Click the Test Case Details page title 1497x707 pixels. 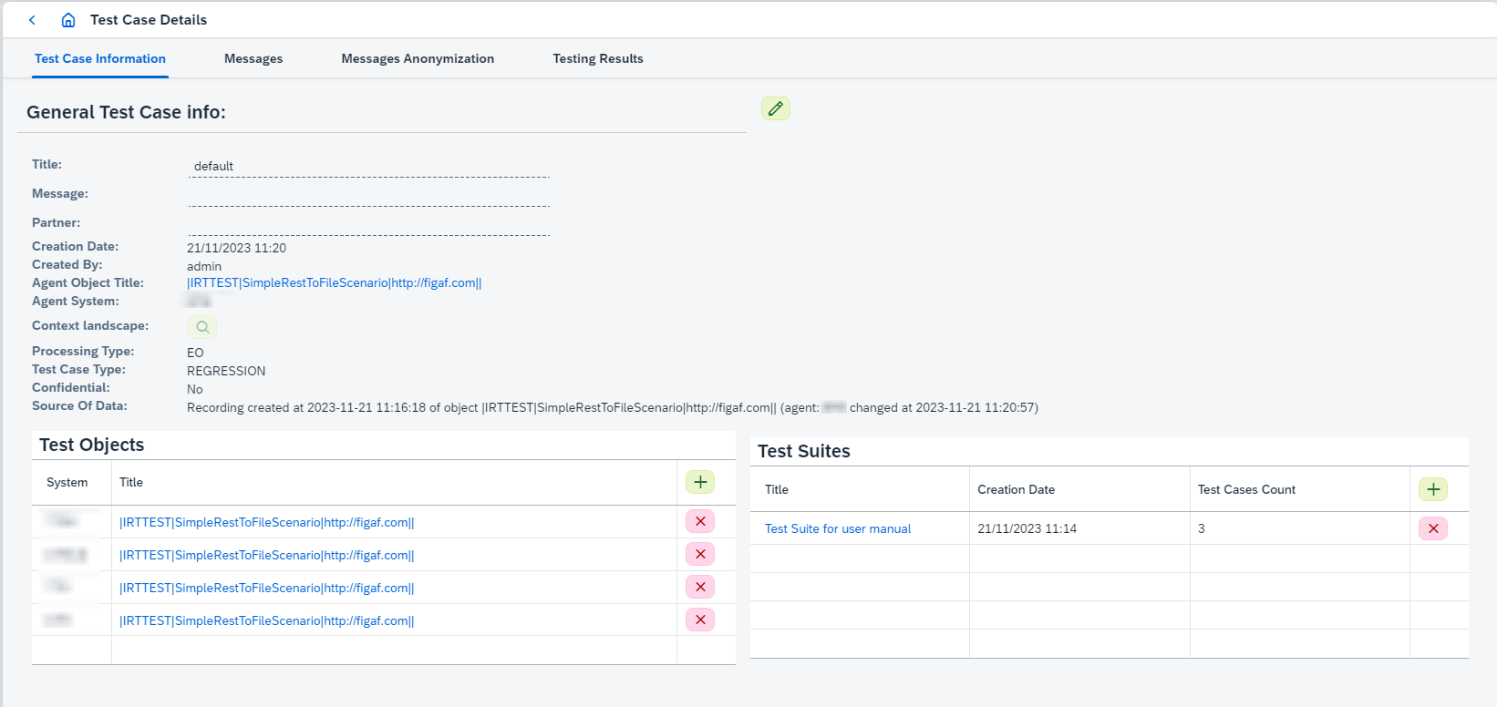[x=149, y=20]
